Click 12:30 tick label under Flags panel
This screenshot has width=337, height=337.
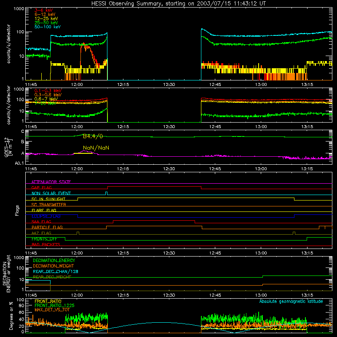coord(169,253)
